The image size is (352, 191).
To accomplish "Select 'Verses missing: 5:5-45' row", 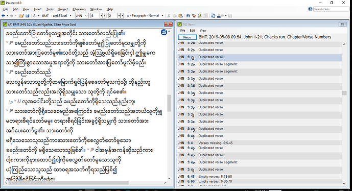I will 260,143.
